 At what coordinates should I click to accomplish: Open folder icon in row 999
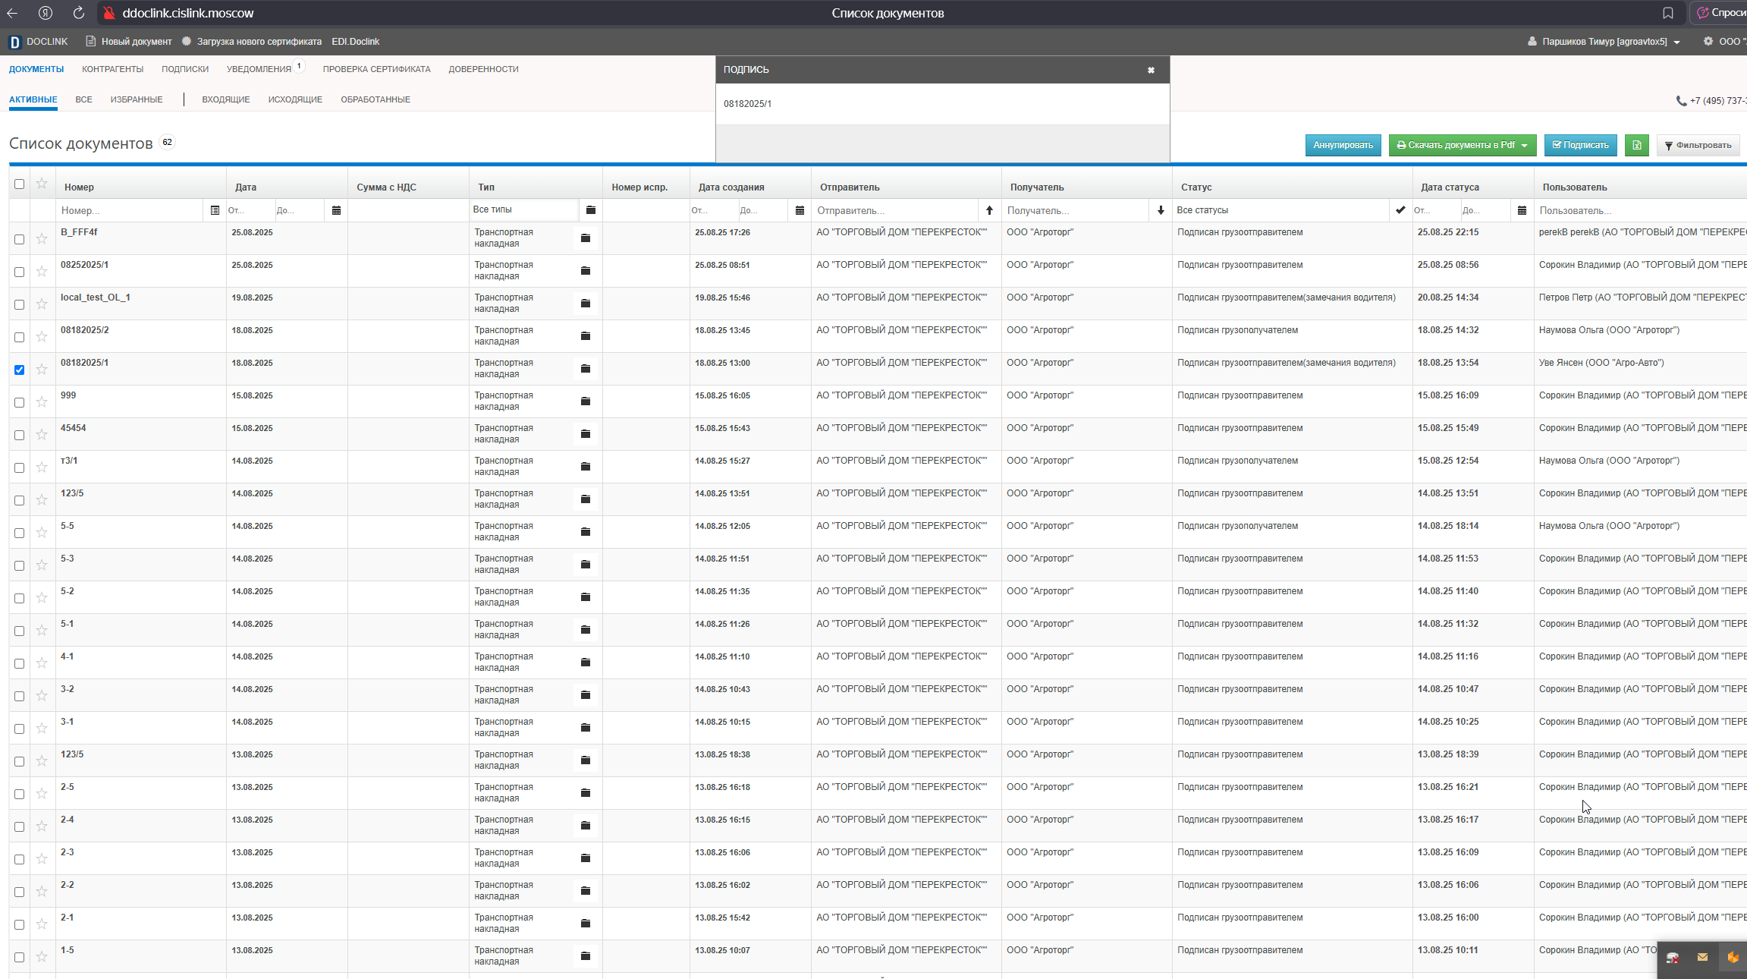click(586, 401)
